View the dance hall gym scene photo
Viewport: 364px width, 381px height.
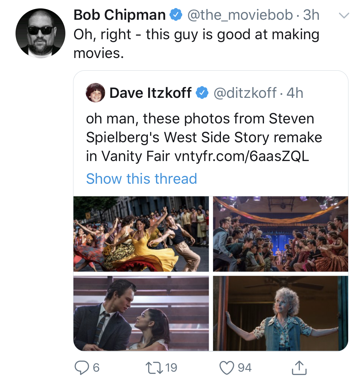click(x=281, y=234)
